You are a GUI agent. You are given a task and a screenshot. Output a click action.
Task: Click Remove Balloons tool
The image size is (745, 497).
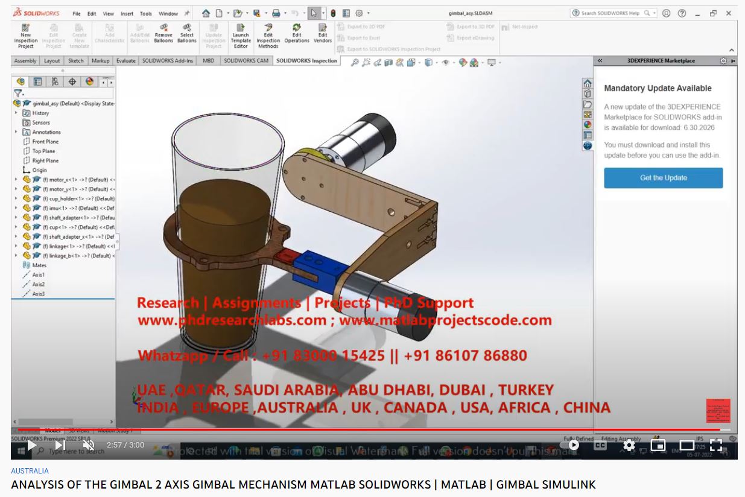tap(163, 34)
